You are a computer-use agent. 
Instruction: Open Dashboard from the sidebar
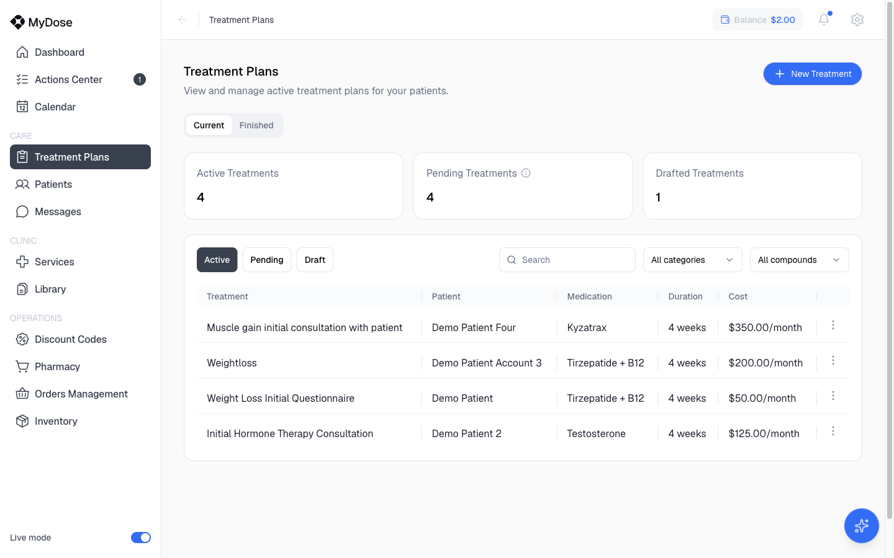click(x=80, y=52)
